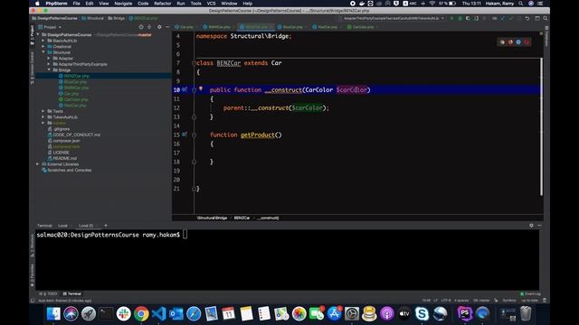
Task: Open the Safari browser icon in editor overlay
Action: (x=518, y=42)
